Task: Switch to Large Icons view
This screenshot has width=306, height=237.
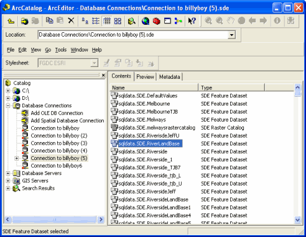Action: [85, 21]
